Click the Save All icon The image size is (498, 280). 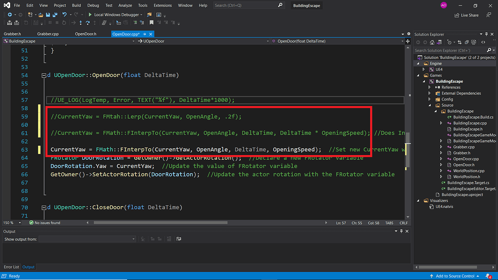[54, 15]
